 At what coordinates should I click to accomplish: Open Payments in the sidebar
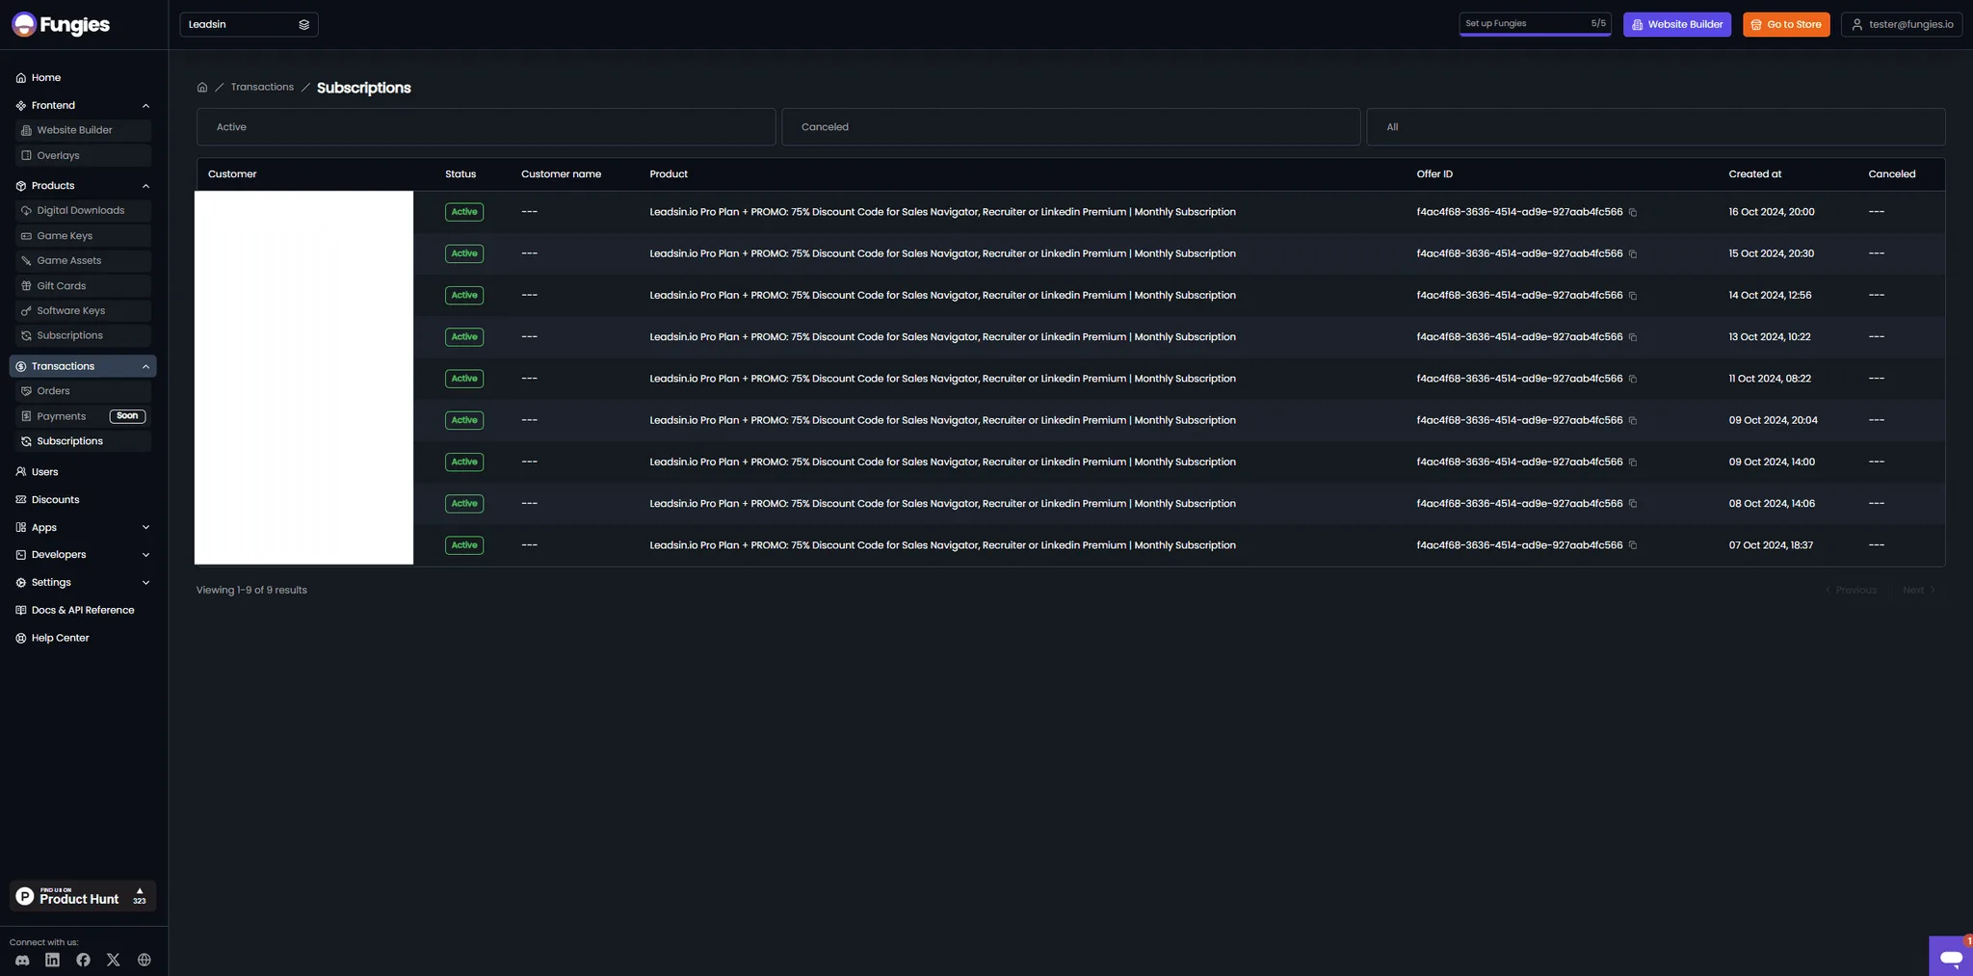click(84, 416)
